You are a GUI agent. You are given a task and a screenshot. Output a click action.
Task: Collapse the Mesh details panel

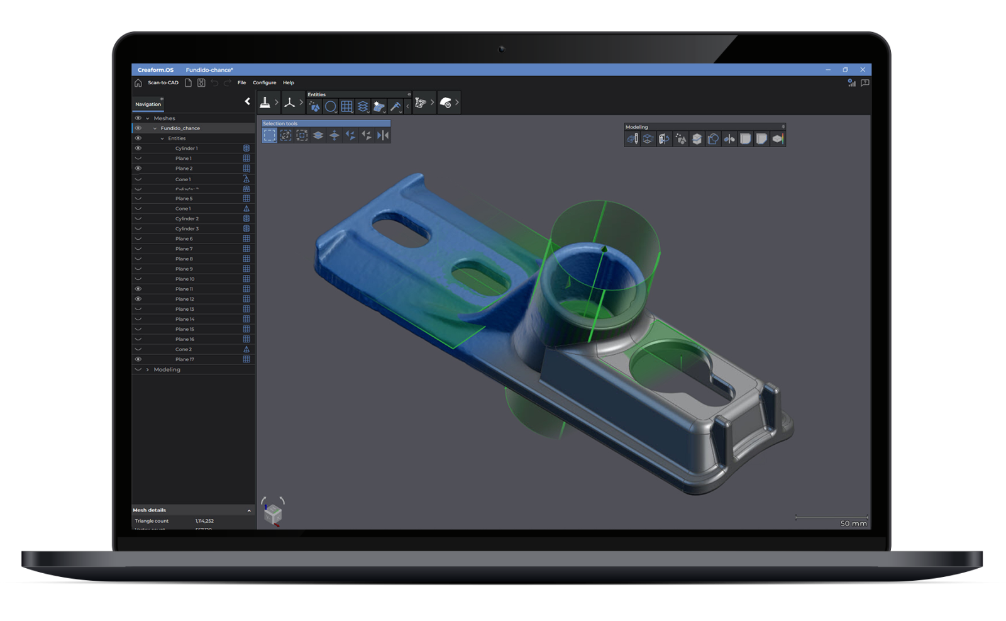click(249, 510)
